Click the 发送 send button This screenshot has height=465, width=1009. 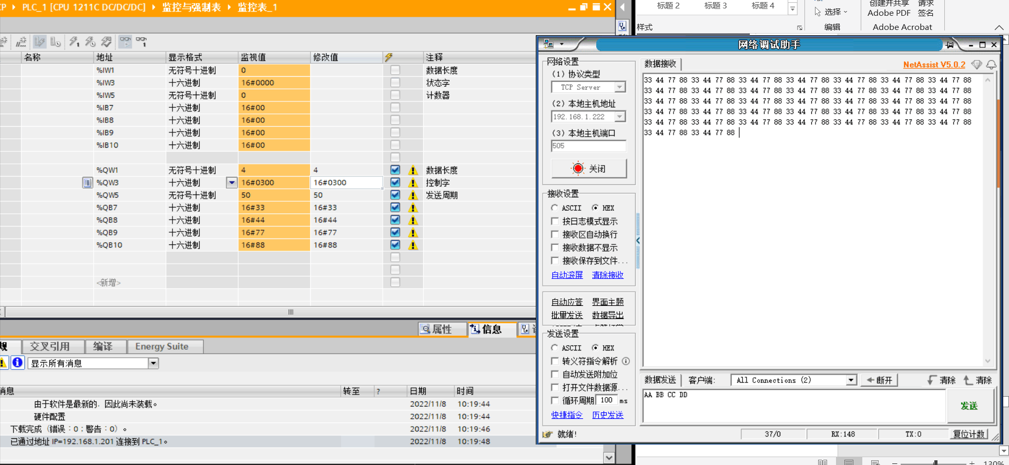(969, 406)
